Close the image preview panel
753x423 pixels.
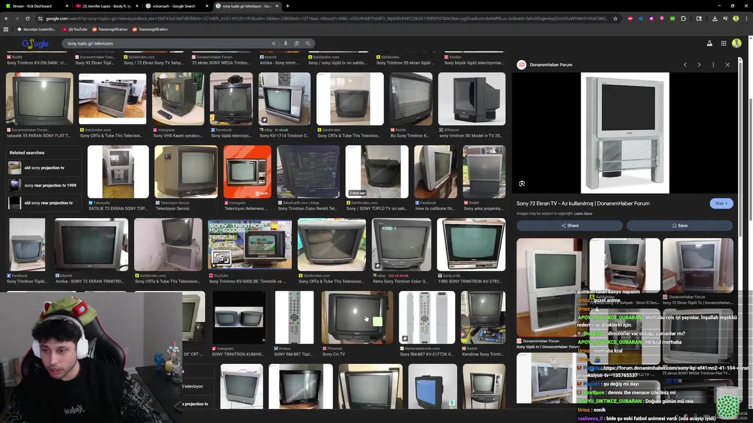pyautogui.click(x=727, y=65)
